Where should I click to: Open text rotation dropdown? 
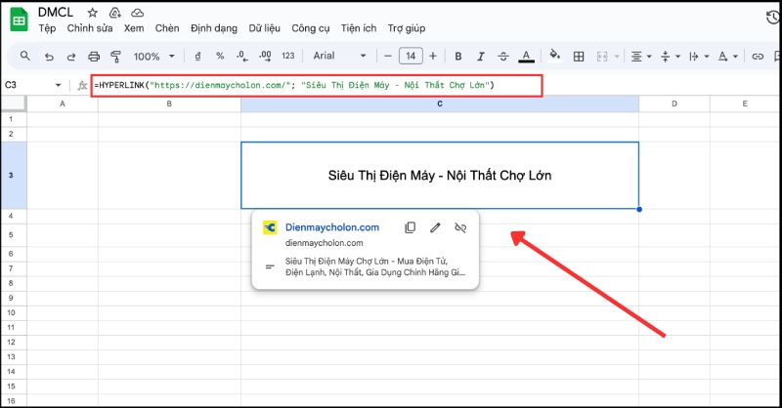tap(727, 57)
